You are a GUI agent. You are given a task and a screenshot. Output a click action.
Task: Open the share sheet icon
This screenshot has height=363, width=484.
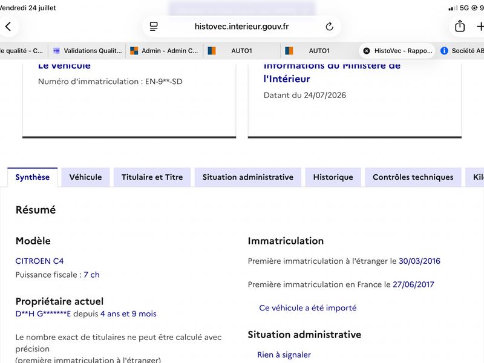pos(460,26)
